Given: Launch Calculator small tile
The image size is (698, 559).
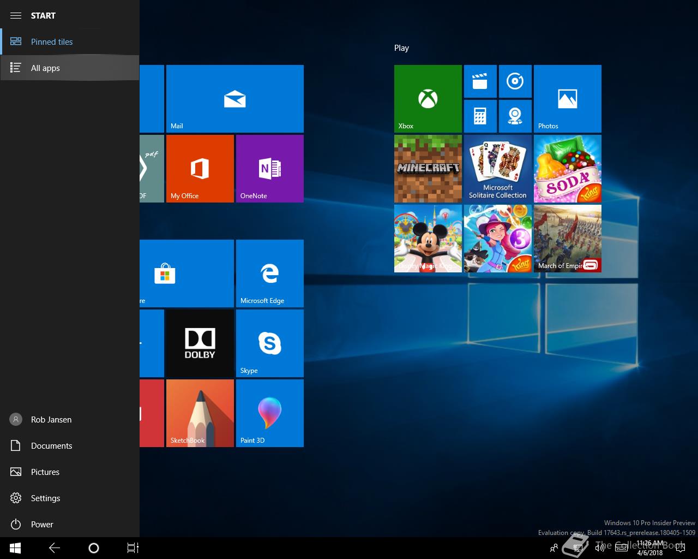Looking at the screenshot, I should [480, 116].
